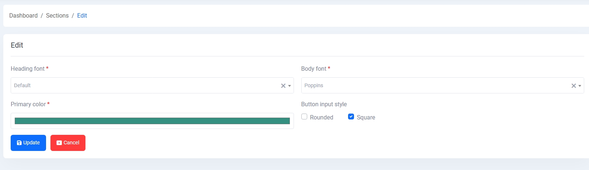
Task: Clear the Heading font selection
Action: (x=283, y=86)
